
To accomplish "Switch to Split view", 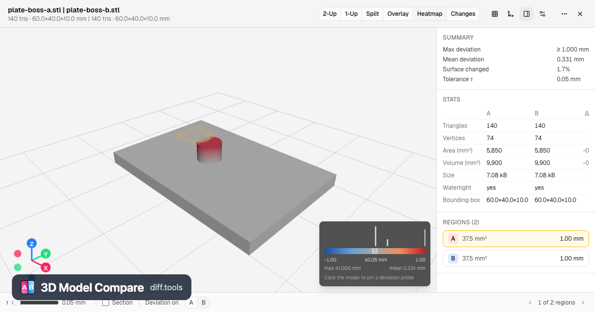I will (372, 14).
